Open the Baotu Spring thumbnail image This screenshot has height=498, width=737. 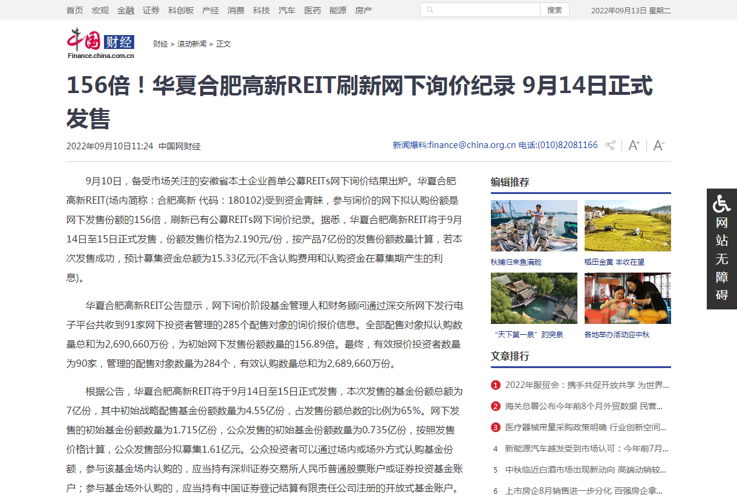tap(534, 298)
